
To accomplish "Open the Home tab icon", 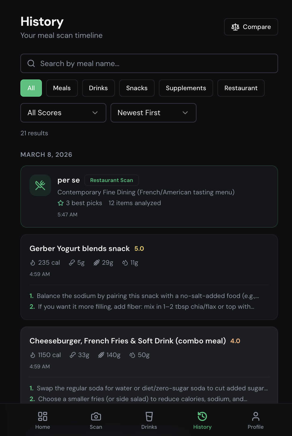I will point(43,416).
